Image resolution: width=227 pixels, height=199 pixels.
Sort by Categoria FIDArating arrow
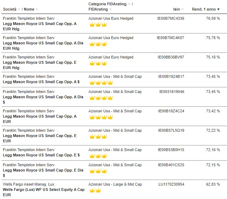129,4
